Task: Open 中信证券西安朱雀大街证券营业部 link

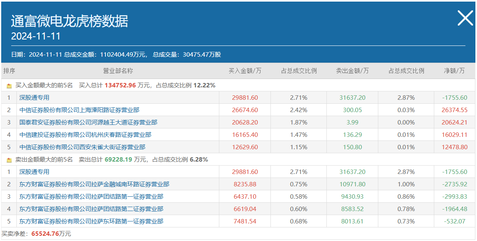Action: pos(82,147)
